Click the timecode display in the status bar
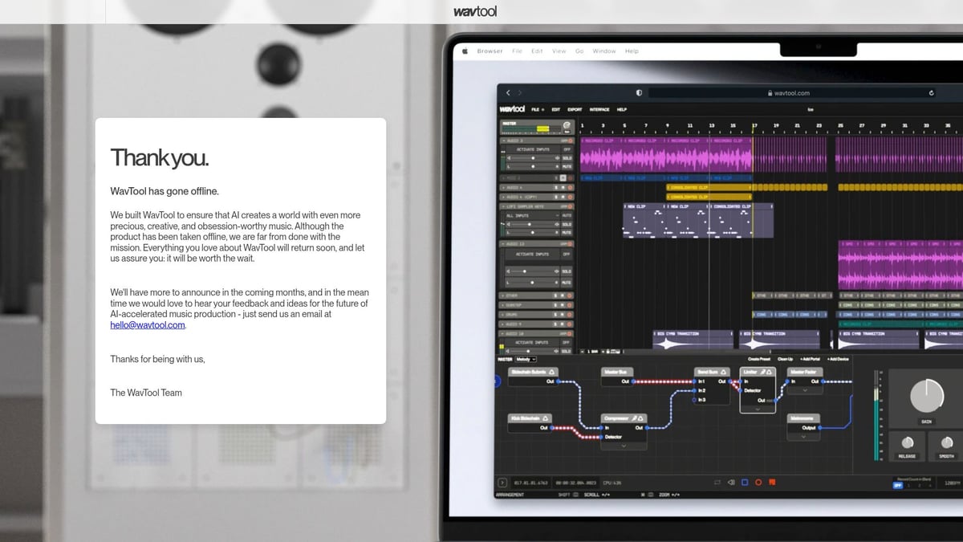963x542 pixels. [x=576, y=483]
